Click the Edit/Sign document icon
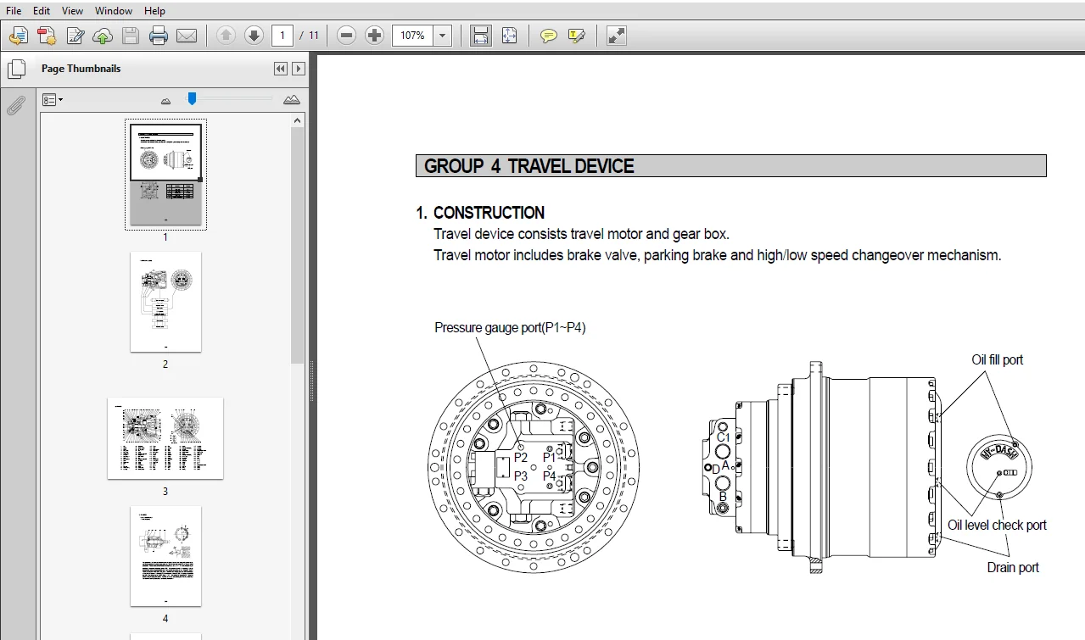The width and height of the screenshot is (1085, 640). pyautogui.click(x=76, y=36)
